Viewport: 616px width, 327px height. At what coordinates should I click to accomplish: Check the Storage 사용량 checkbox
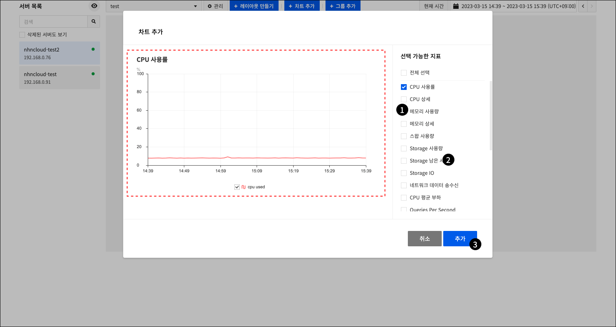404,148
